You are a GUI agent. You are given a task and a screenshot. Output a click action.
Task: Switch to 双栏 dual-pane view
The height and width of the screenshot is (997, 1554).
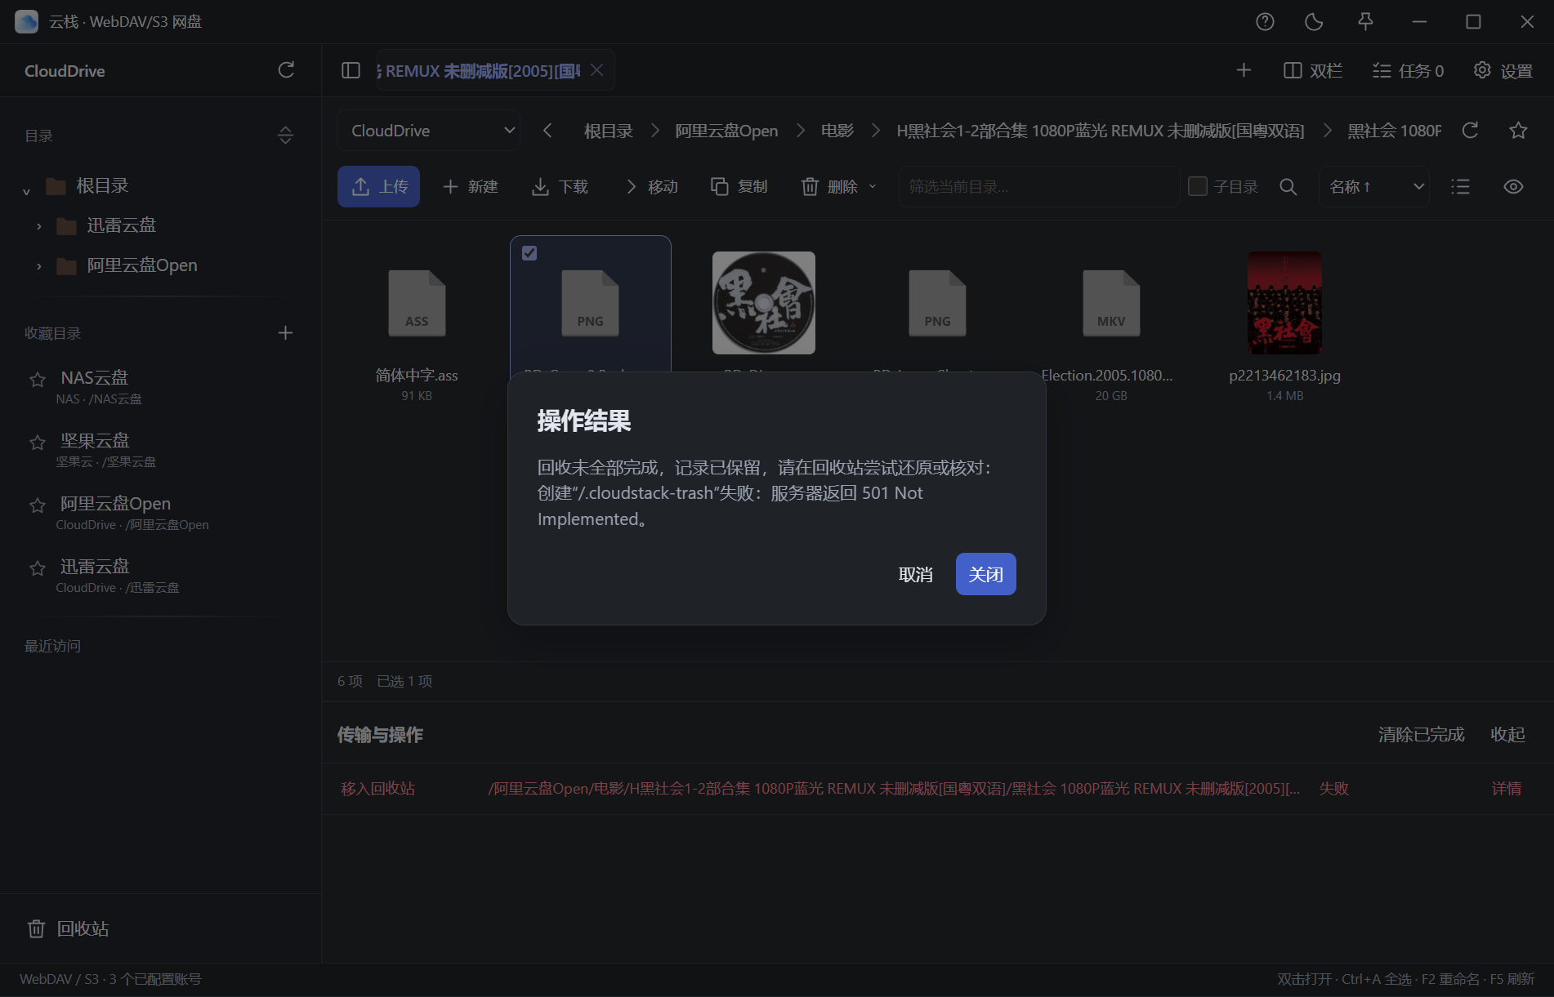pos(1313,71)
